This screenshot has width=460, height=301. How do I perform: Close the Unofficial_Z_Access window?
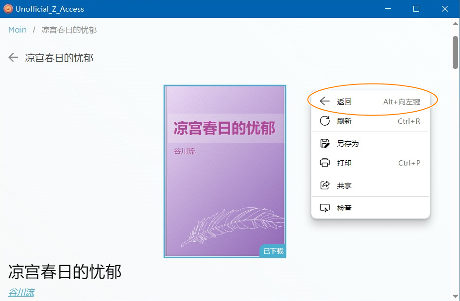click(445, 9)
